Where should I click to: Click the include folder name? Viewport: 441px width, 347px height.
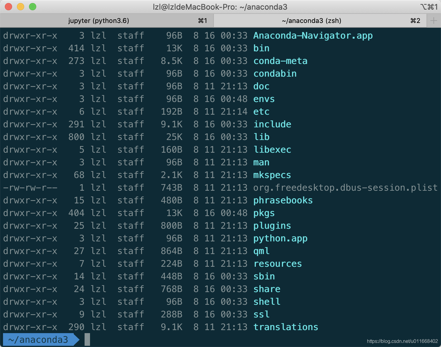[x=272, y=124]
